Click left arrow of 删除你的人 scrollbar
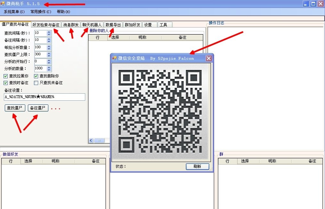Image resolution: width=325 pixels, height=209 pixels. click(91, 141)
